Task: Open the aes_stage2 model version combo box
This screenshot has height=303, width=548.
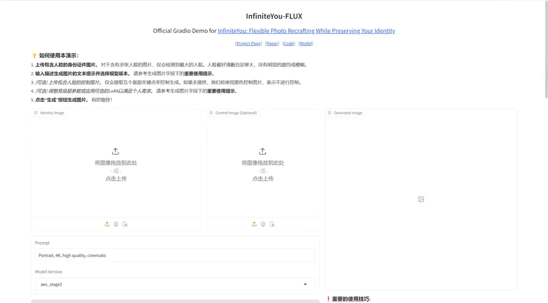Action: pos(175,285)
